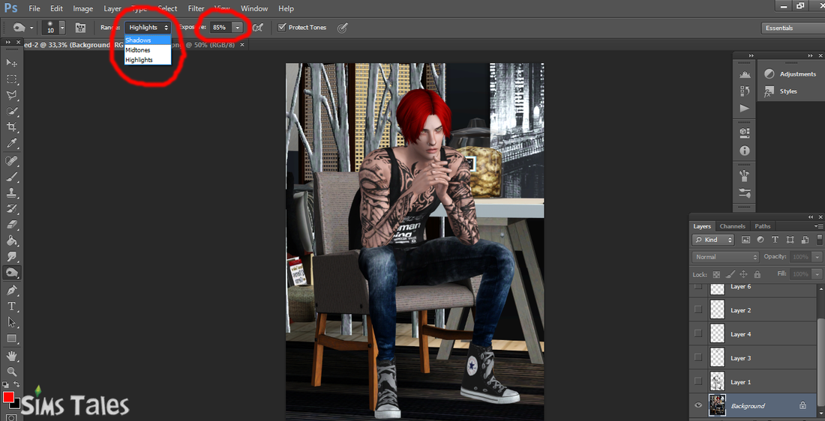
Task: Select the Move tool
Action: pos(11,62)
